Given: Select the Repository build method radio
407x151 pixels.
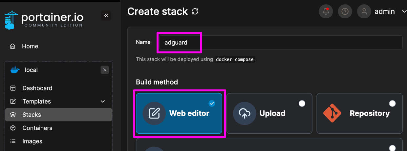Looking at the screenshot, I should tap(392, 104).
